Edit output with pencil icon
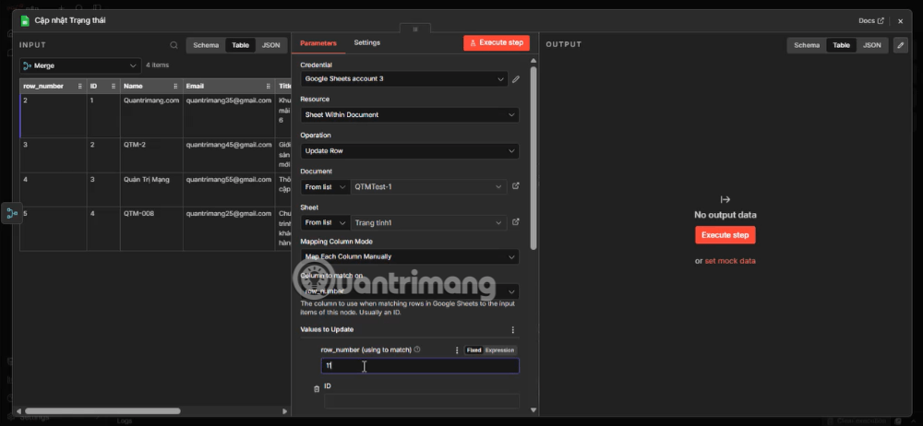 (x=900, y=45)
